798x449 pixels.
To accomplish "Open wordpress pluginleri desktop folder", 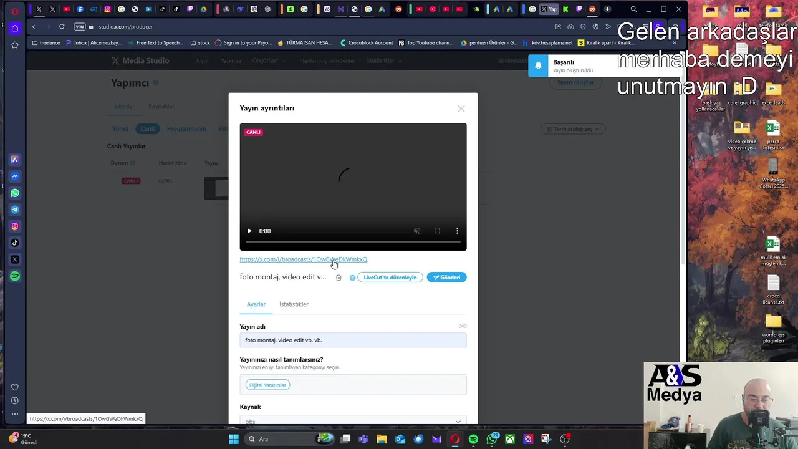I will [x=773, y=329].
